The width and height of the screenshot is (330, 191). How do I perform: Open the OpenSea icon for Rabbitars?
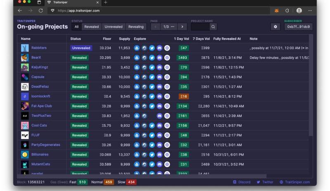(137, 48)
